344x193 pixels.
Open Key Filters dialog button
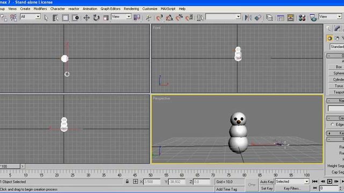tap(292, 188)
